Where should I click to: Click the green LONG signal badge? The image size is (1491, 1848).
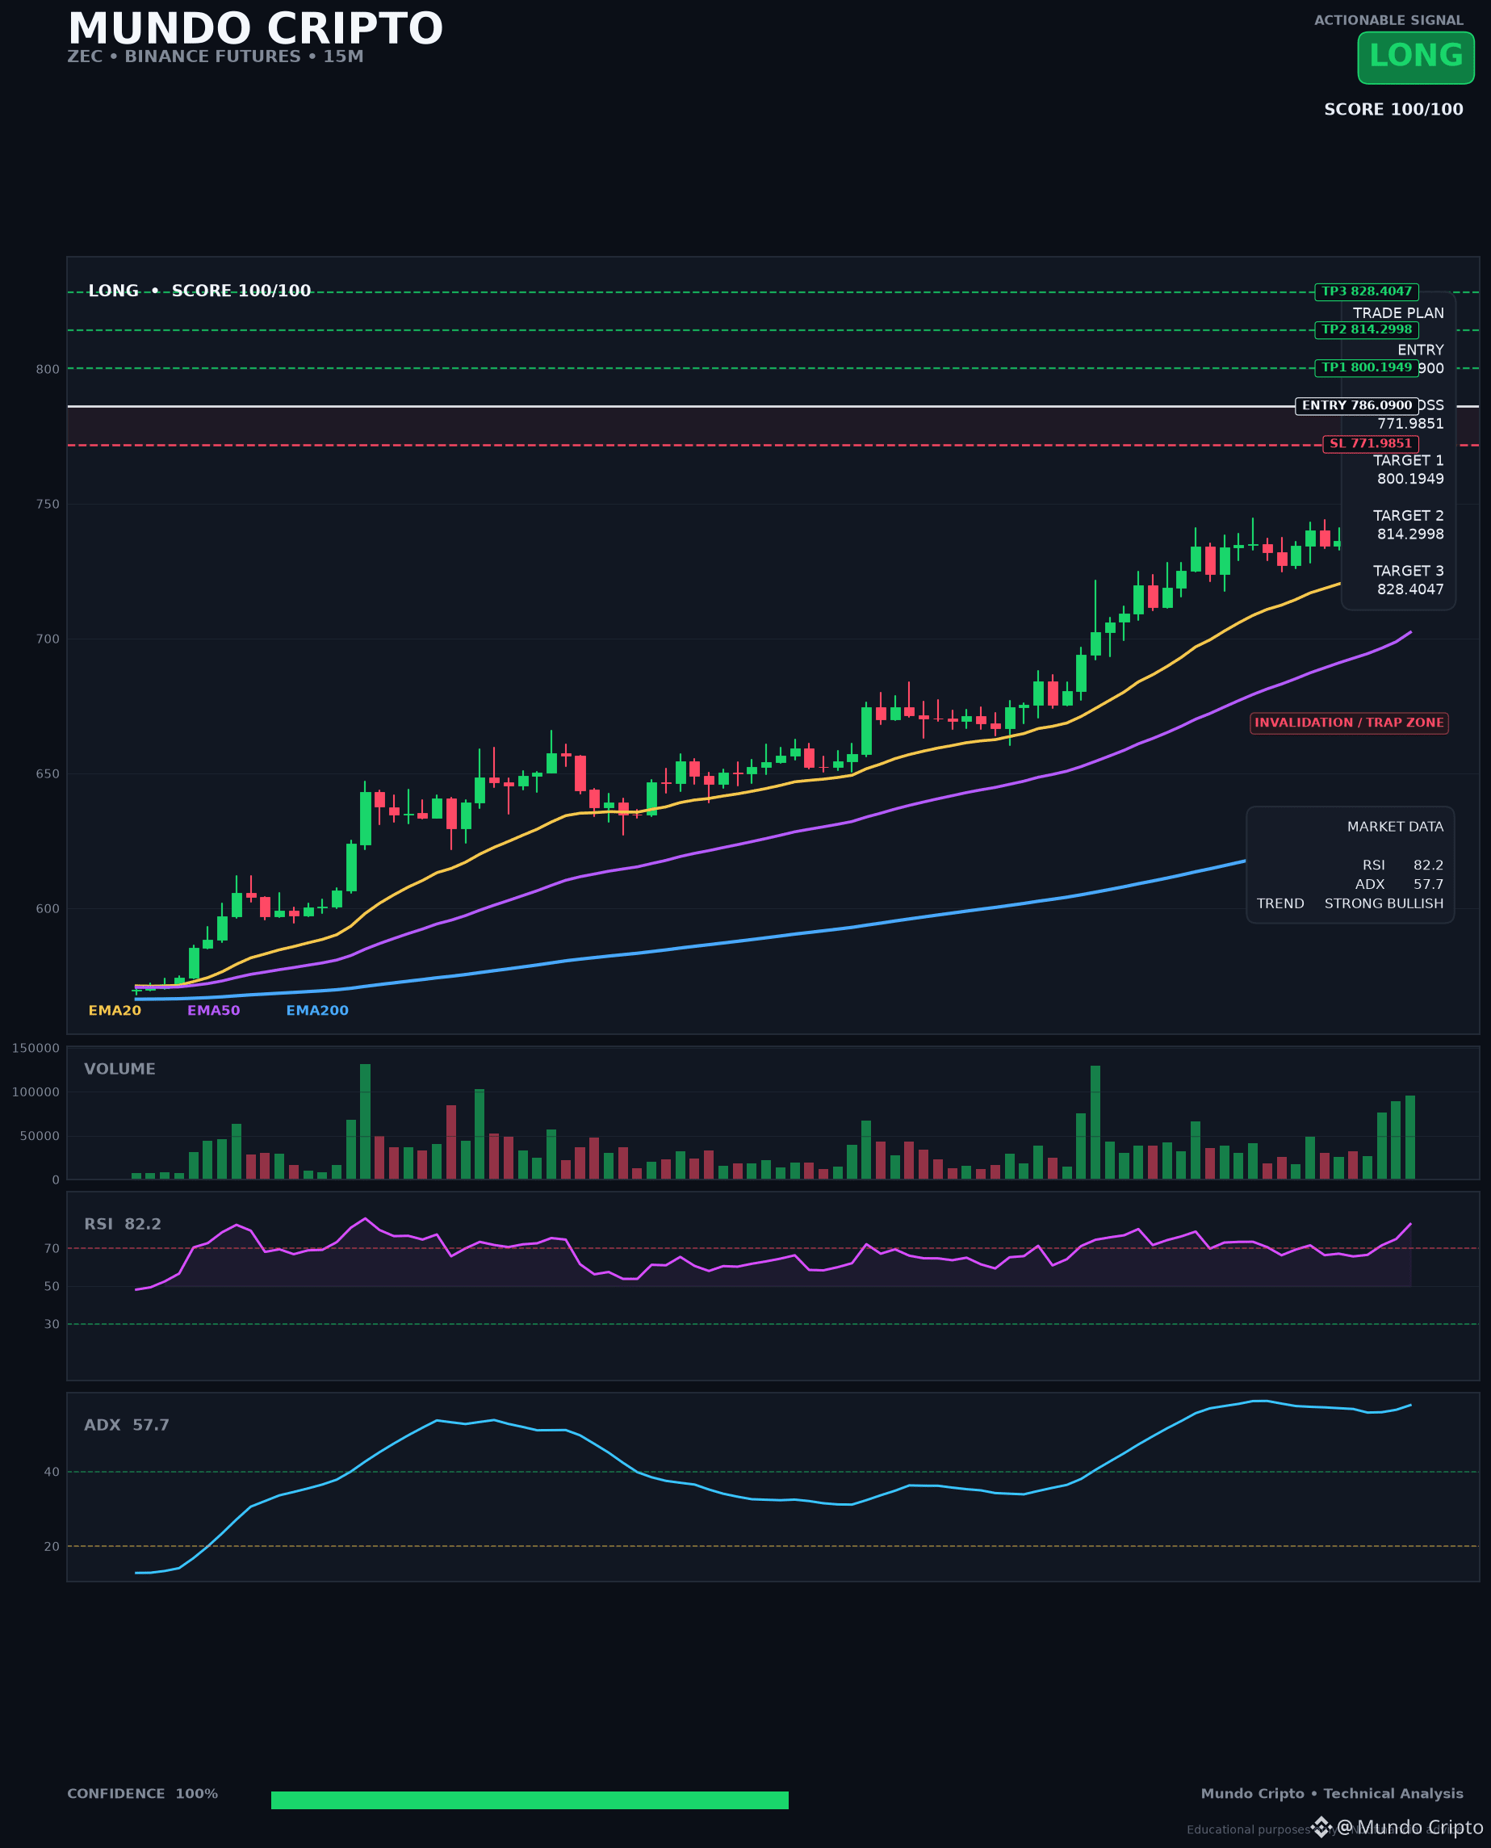coord(1415,57)
